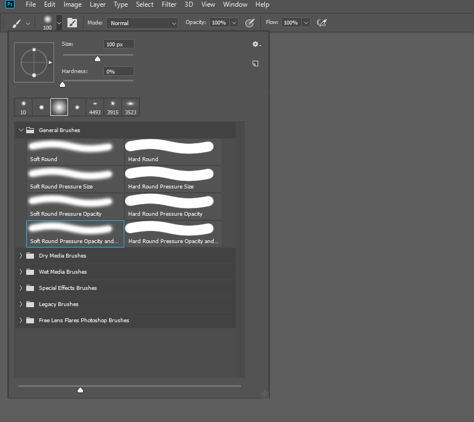The height and width of the screenshot is (422, 474).
Task: Click the Hardness slider handle
Action: 62,85
